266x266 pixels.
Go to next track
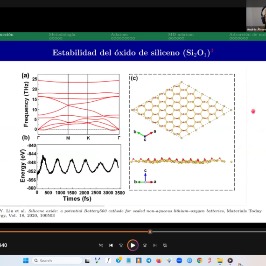[x=155, y=245]
